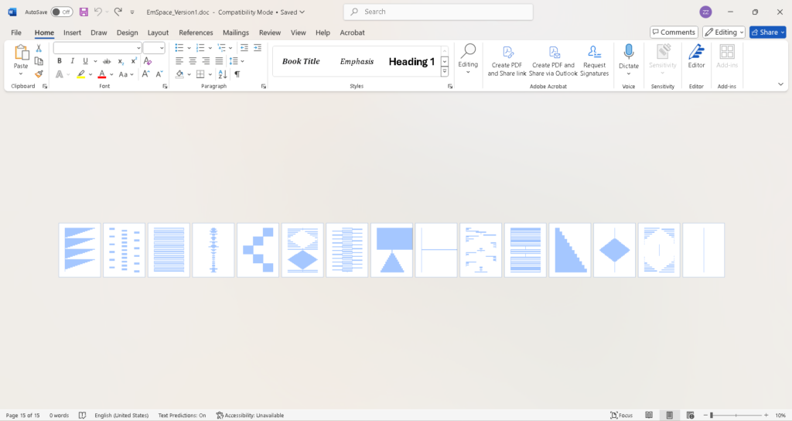Apply the Heading 1 style

pyautogui.click(x=411, y=61)
